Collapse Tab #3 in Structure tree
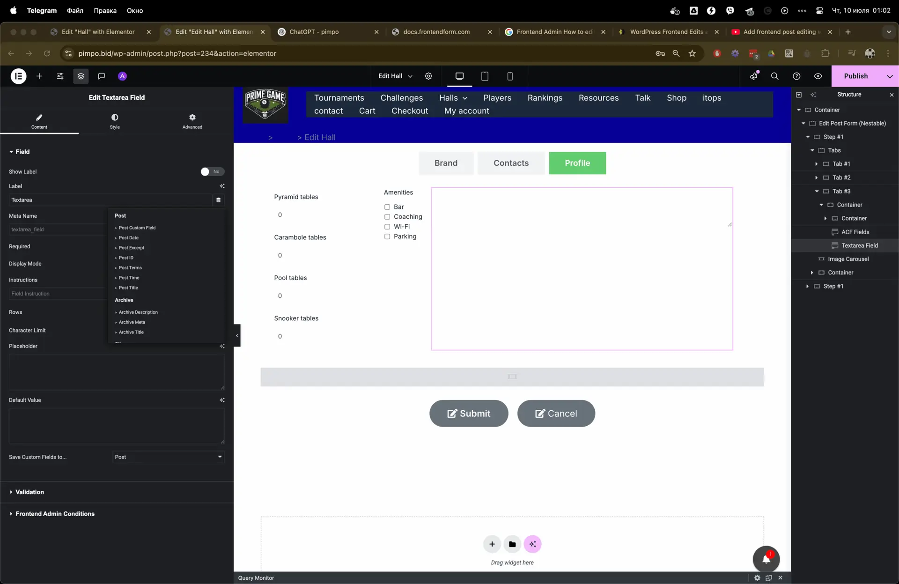Viewport: 899px width, 584px height. (816, 191)
